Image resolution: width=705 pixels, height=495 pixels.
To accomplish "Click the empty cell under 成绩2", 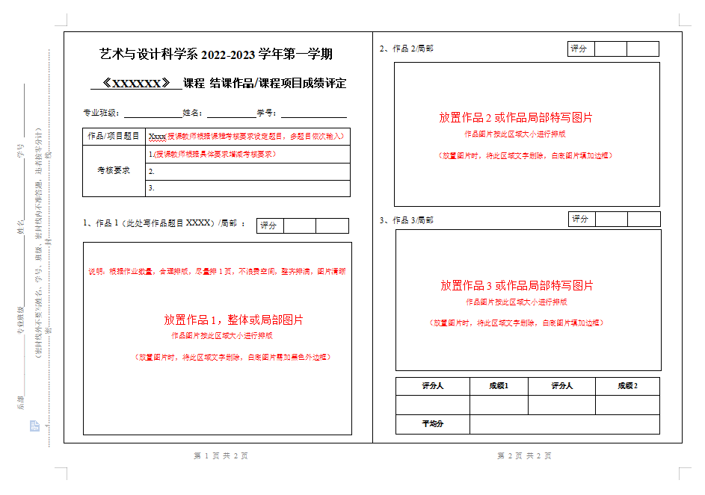I will point(627,405).
